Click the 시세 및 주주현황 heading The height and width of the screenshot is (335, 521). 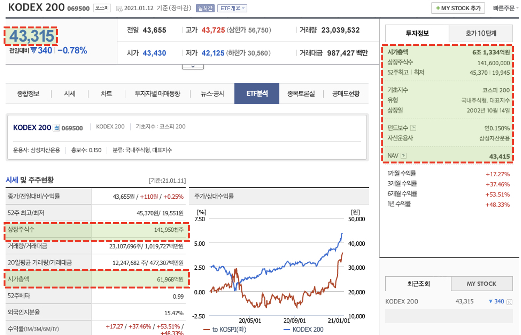pos(30,180)
